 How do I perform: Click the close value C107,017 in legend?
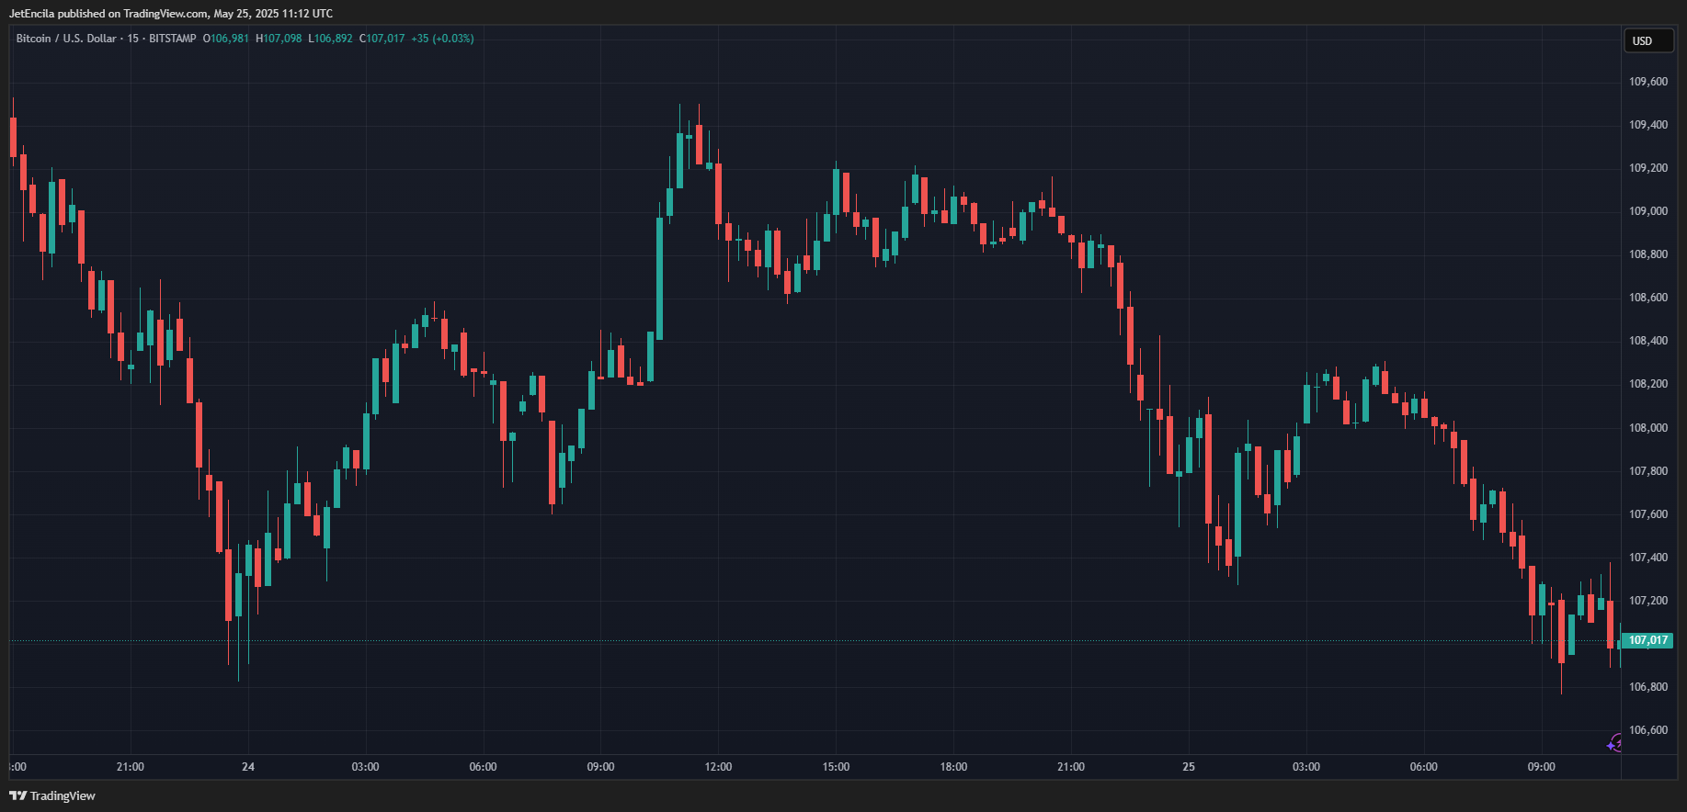[x=382, y=39]
